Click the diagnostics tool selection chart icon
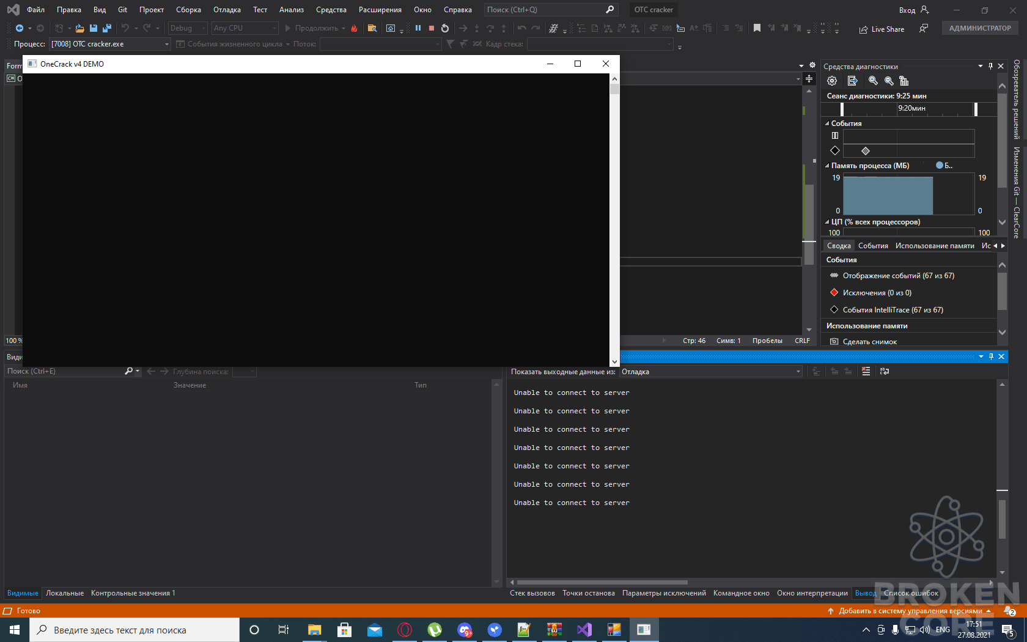 pyautogui.click(x=904, y=81)
